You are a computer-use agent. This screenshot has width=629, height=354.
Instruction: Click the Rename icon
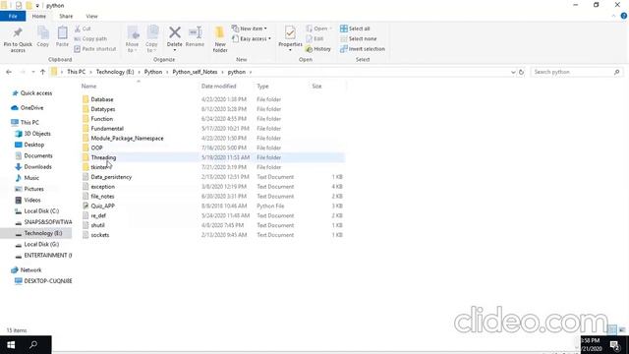[195, 32]
